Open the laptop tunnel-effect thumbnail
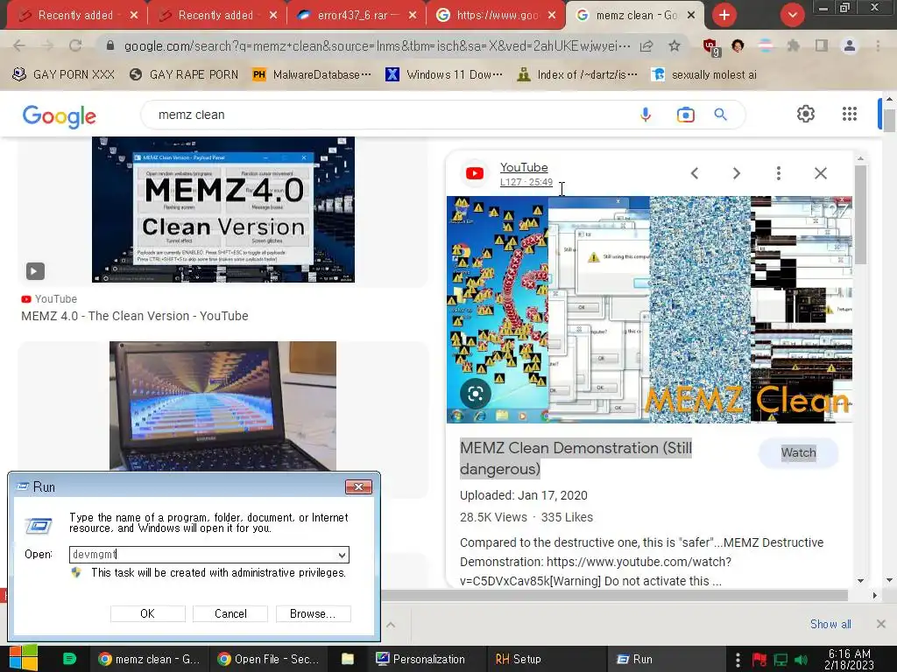 click(x=223, y=406)
